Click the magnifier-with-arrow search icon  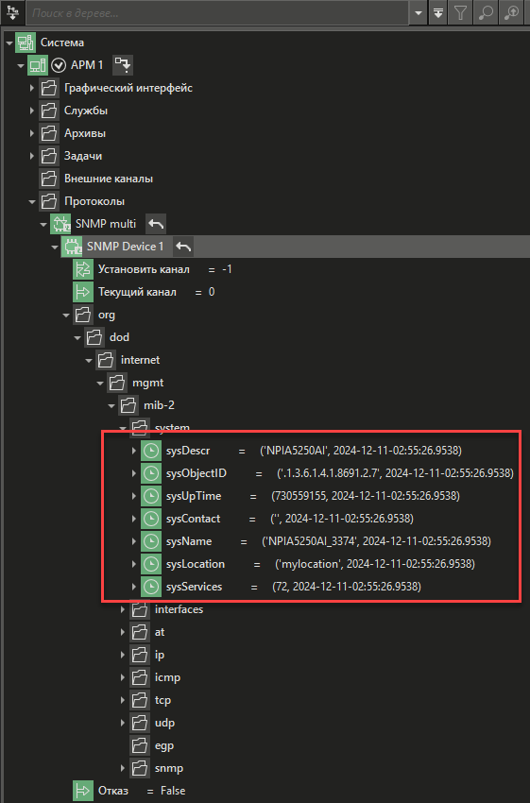(x=511, y=13)
